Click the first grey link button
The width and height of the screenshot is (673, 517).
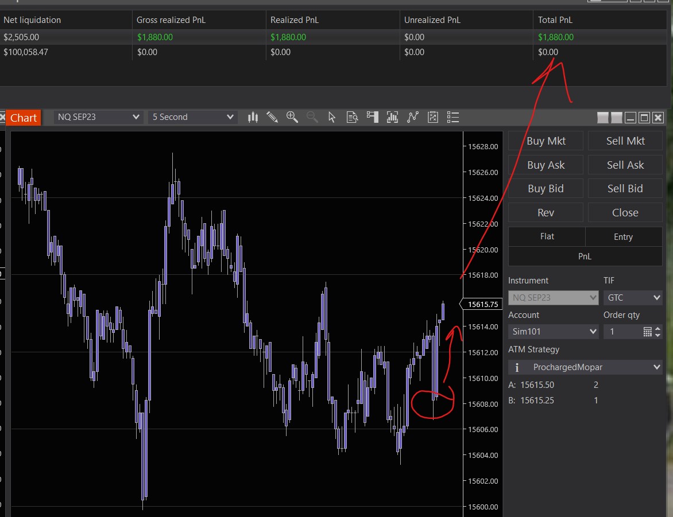602,118
